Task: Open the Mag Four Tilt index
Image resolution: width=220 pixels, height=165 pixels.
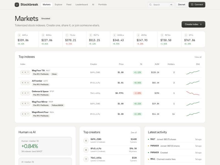Action: pos(110,72)
